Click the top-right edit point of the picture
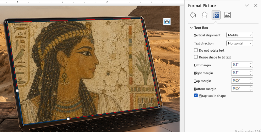This screenshot has height=132, width=261. tap(141, 18)
